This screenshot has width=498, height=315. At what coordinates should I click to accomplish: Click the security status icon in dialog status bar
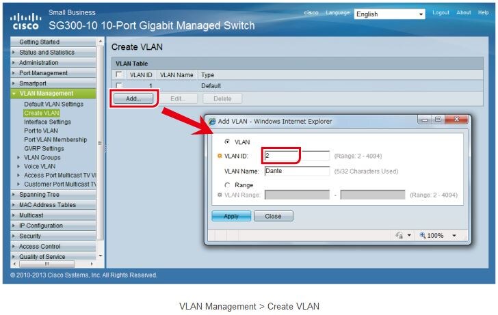[399, 235]
